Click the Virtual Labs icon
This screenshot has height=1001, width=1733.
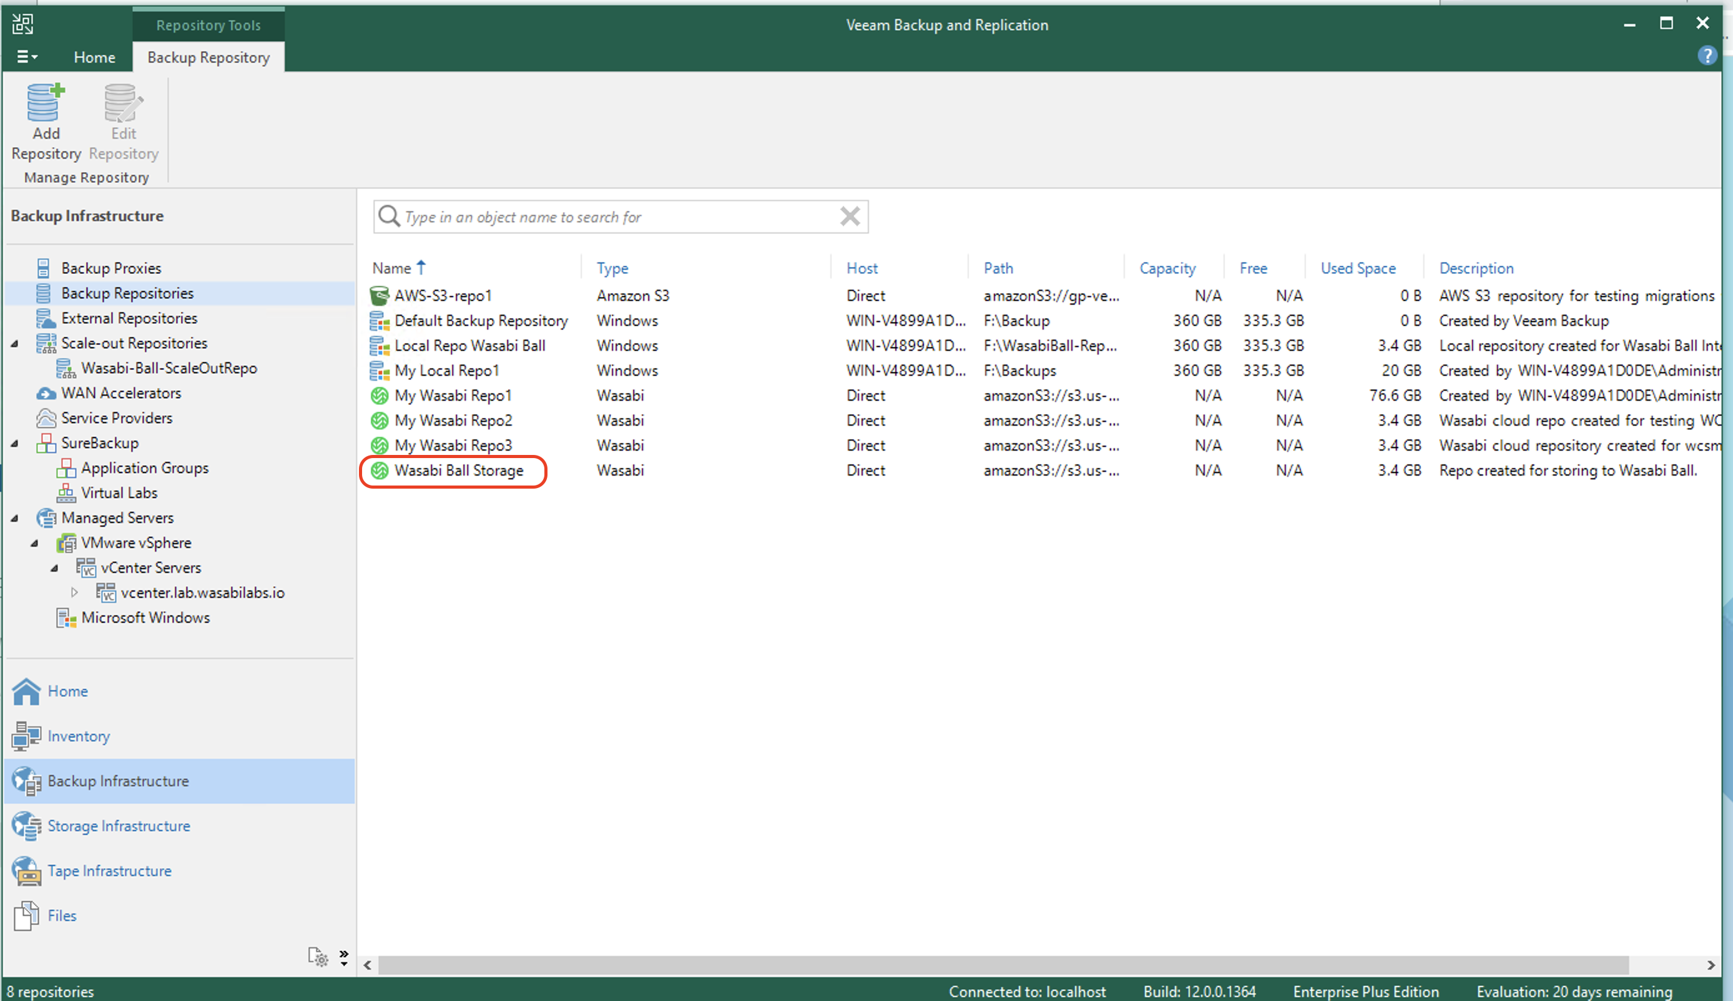tap(66, 493)
